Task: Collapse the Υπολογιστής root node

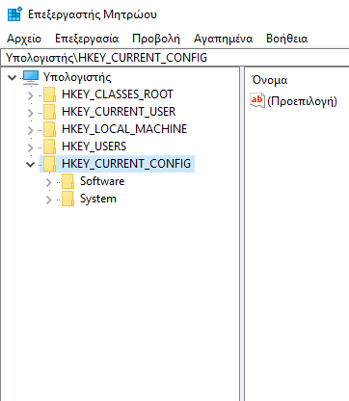Action: point(12,77)
